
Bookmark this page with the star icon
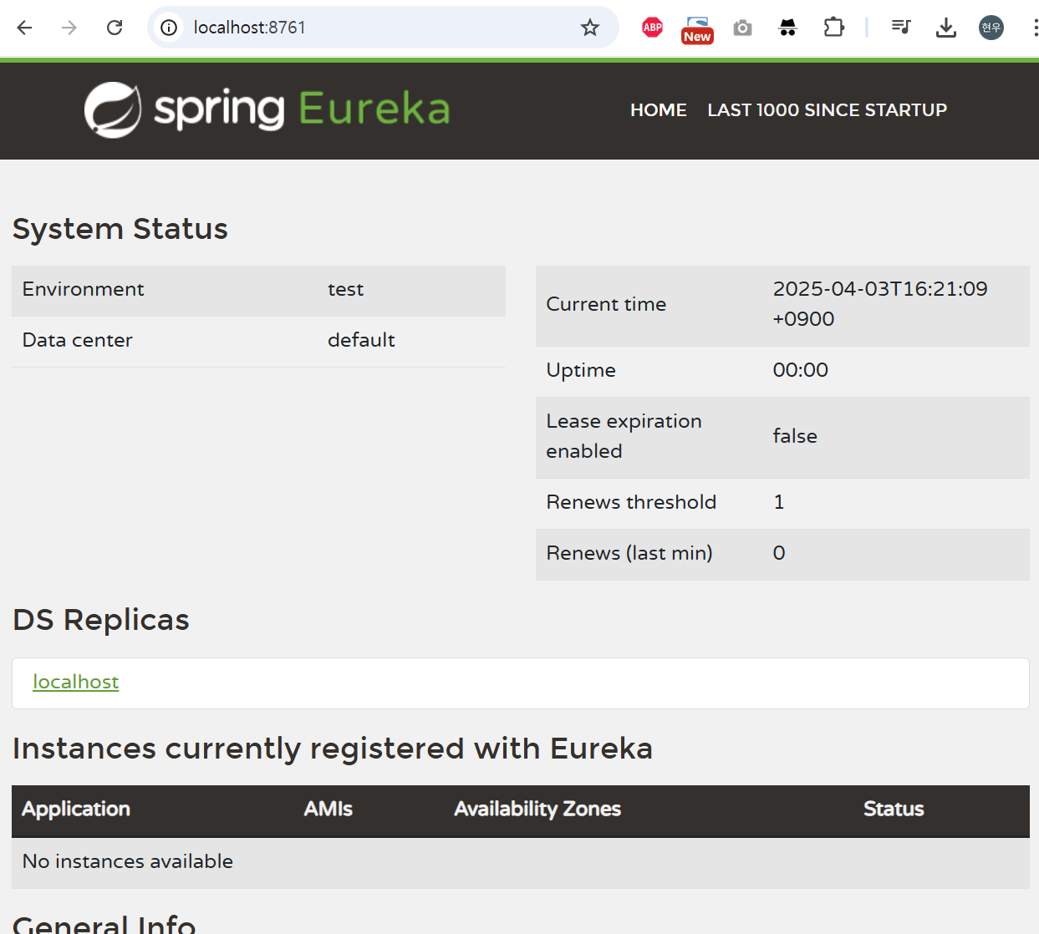(x=590, y=28)
